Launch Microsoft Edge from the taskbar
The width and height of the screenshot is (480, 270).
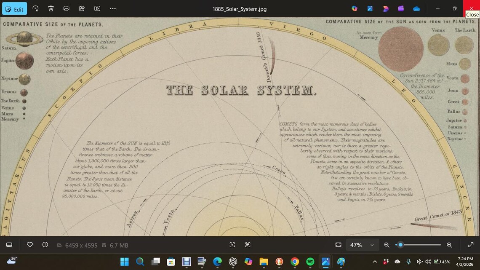(x=217, y=262)
